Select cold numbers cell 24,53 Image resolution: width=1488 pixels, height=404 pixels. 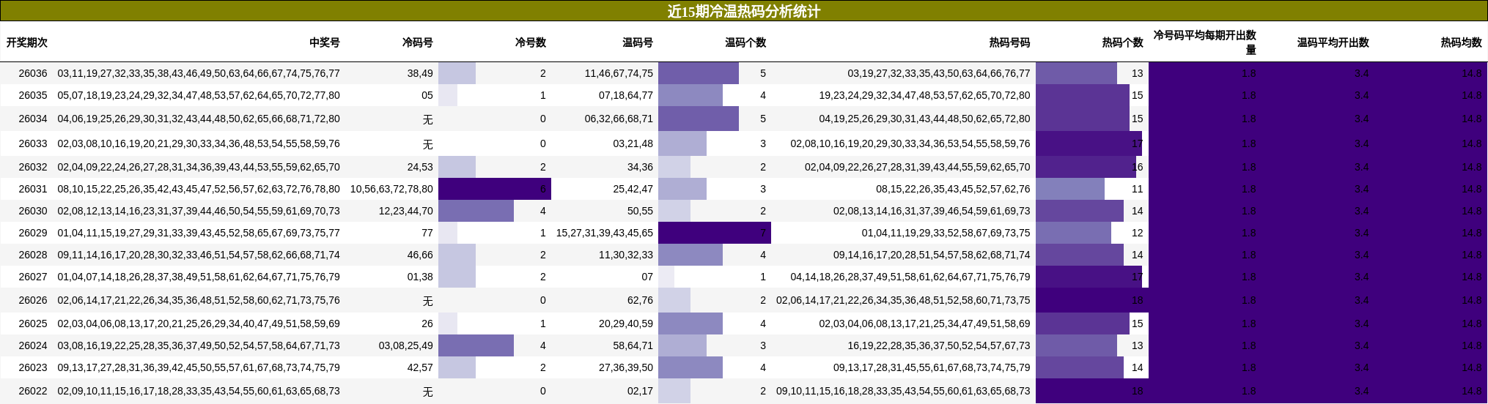[420, 167]
